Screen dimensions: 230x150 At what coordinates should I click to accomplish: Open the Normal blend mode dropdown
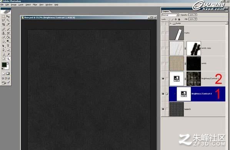coord(170,15)
